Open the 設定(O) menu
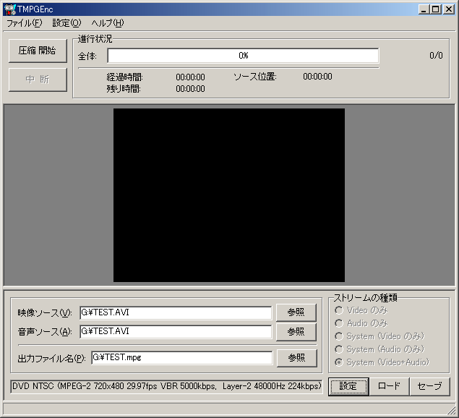The width and height of the screenshot is (459, 418). 67,23
